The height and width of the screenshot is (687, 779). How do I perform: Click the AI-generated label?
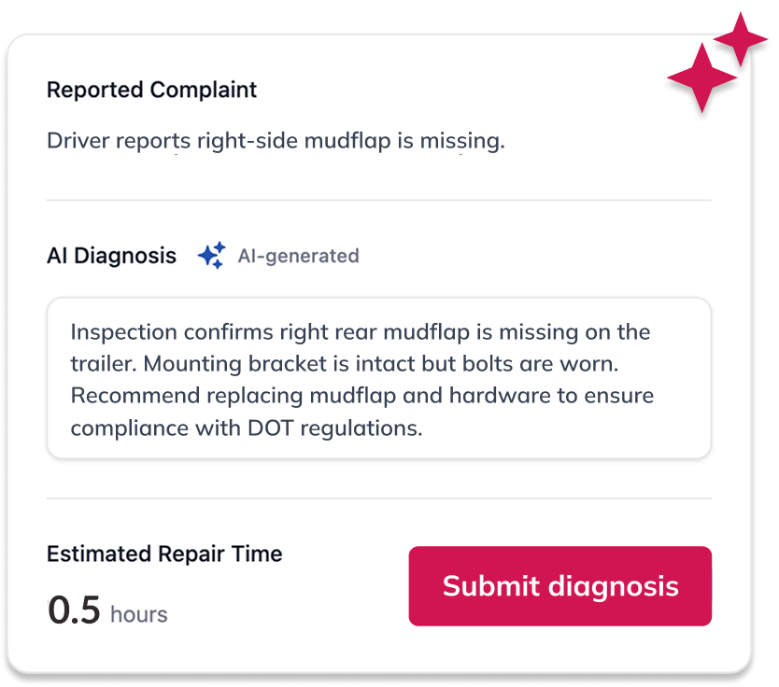[298, 256]
